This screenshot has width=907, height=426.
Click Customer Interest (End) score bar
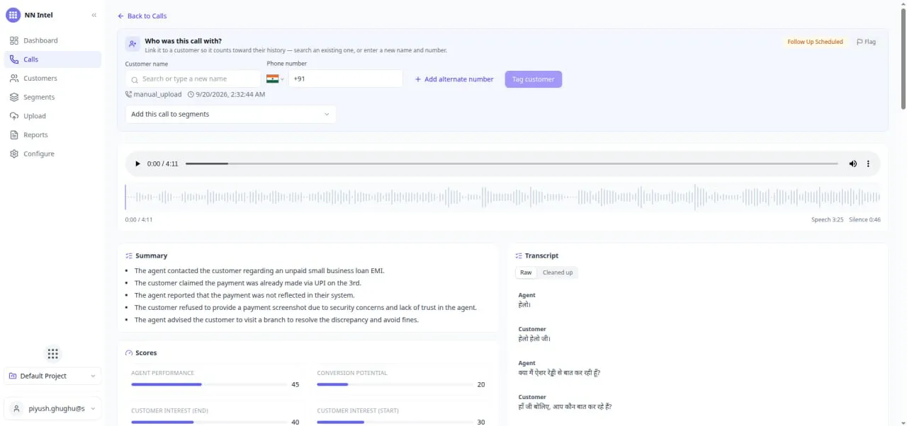(210, 422)
